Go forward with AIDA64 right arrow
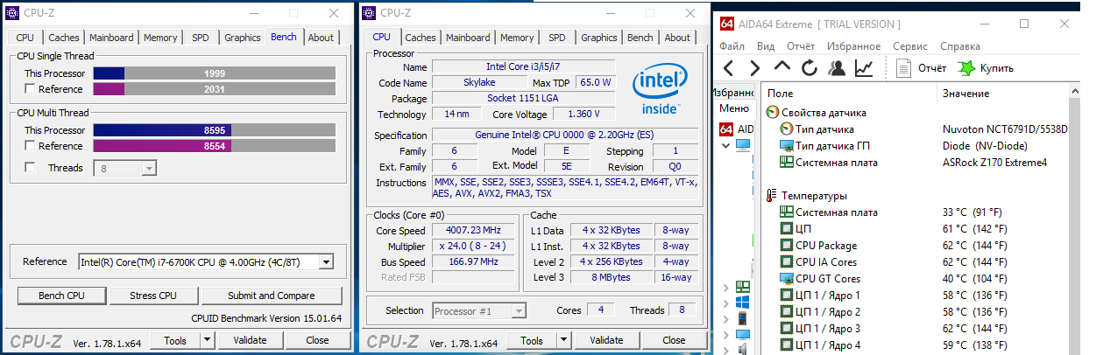The image size is (1096, 355). (754, 67)
